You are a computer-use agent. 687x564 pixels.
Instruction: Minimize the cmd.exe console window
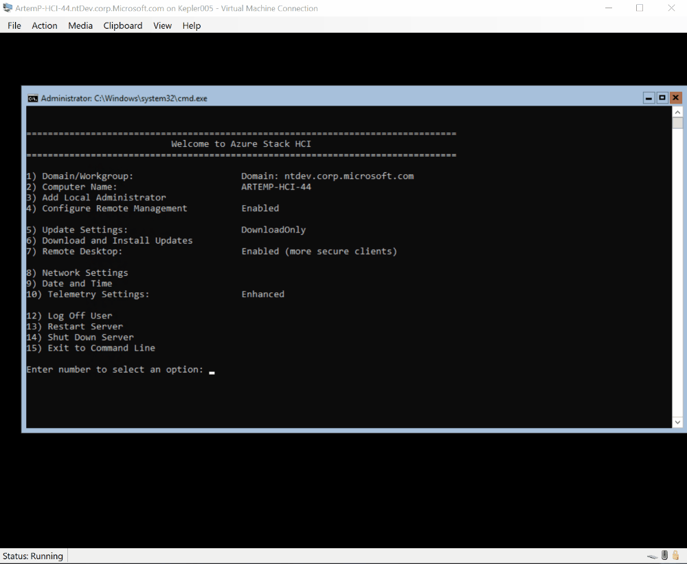[x=649, y=98]
